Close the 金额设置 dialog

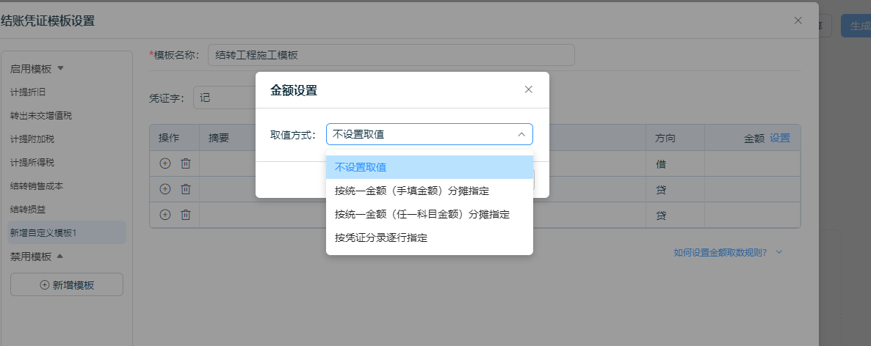[528, 89]
